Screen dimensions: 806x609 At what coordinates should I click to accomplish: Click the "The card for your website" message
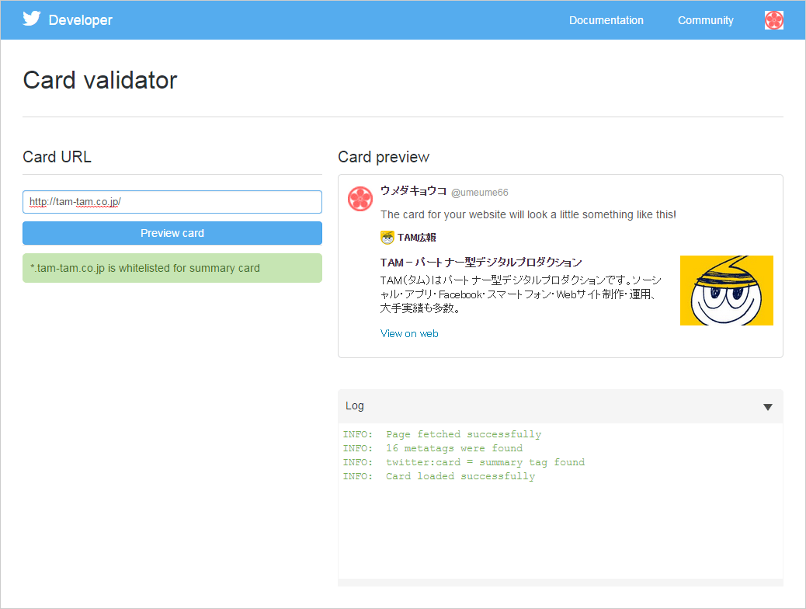[529, 214]
